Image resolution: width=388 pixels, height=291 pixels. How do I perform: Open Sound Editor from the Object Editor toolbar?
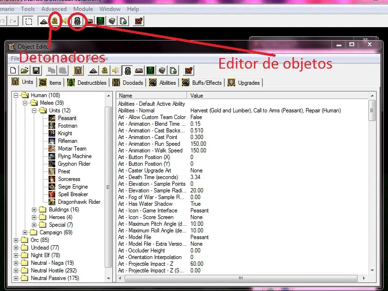point(116,71)
